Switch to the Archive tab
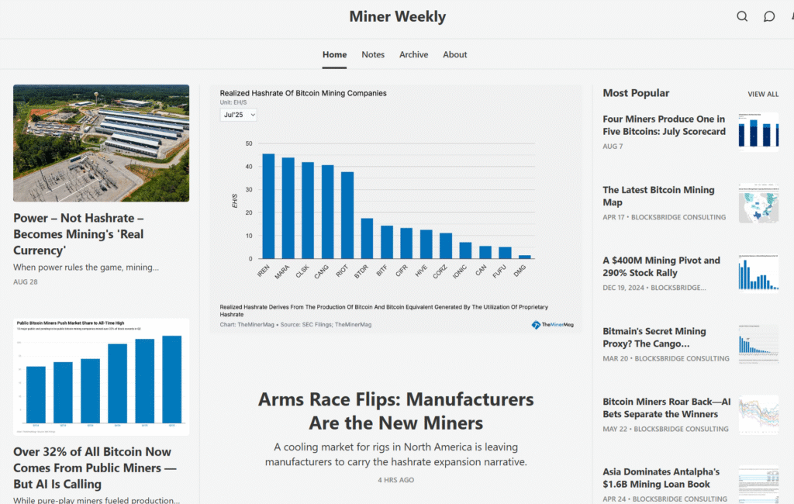This screenshot has width=794, height=504. pyautogui.click(x=414, y=55)
